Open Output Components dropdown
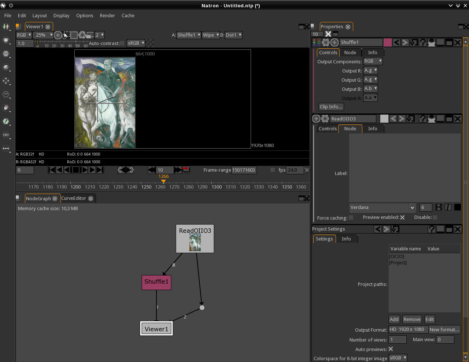This screenshot has width=469, height=362. (x=373, y=61)
